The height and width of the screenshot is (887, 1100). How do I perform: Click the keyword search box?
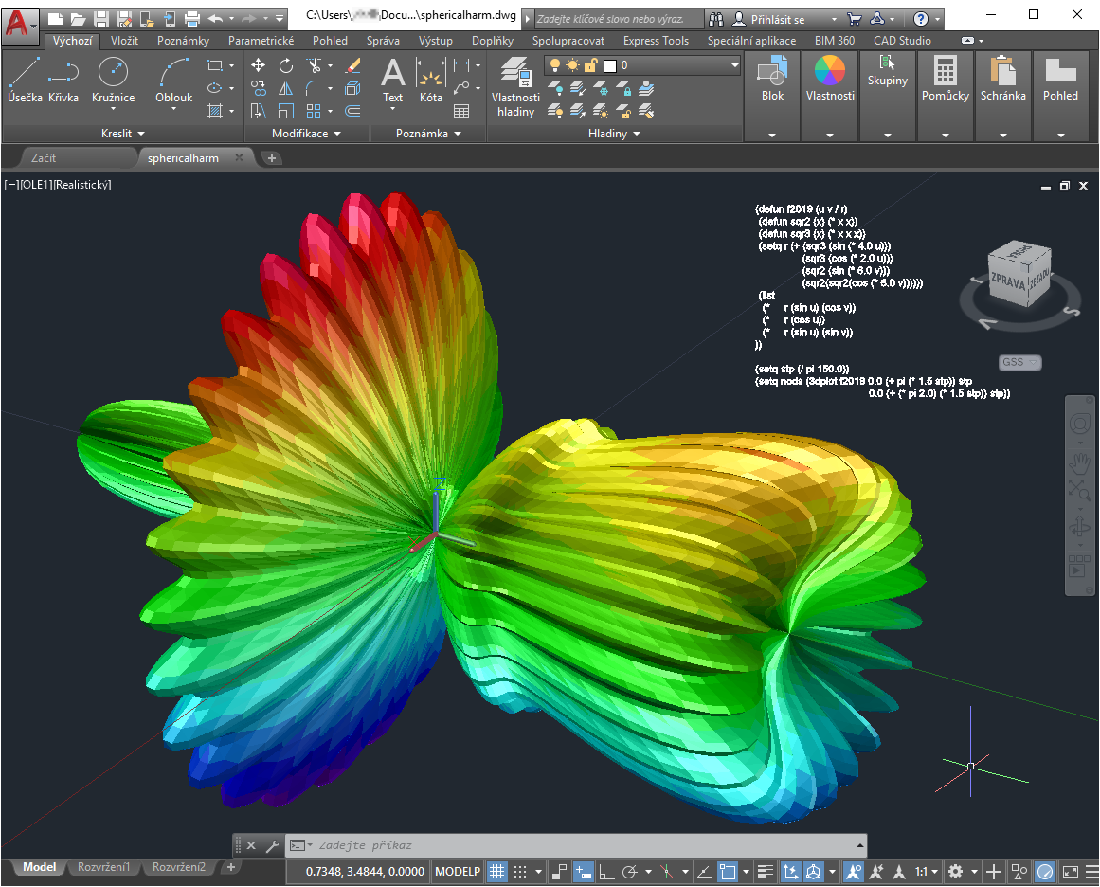618,19
